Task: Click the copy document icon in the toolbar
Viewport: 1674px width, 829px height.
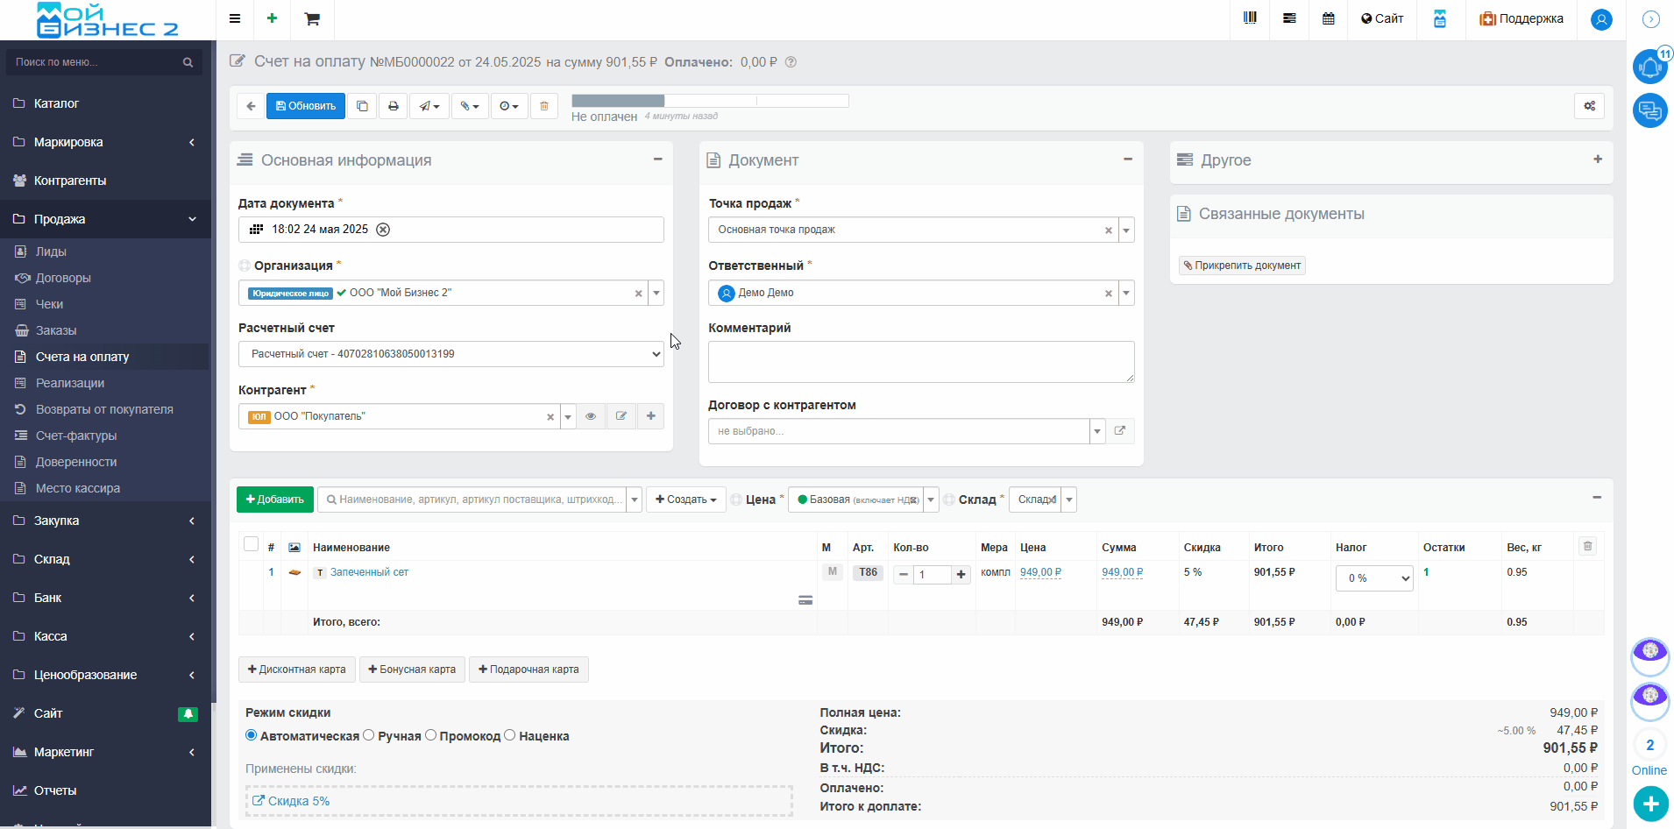Action: [x=362, y=106]
